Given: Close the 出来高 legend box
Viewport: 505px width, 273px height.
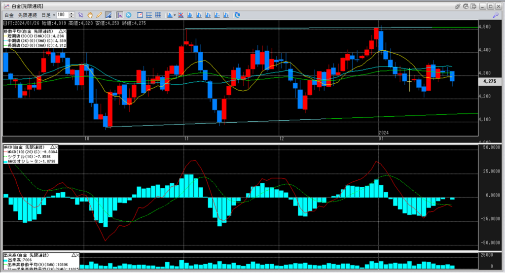Looking at the screenshot, I should pos(77,255).
